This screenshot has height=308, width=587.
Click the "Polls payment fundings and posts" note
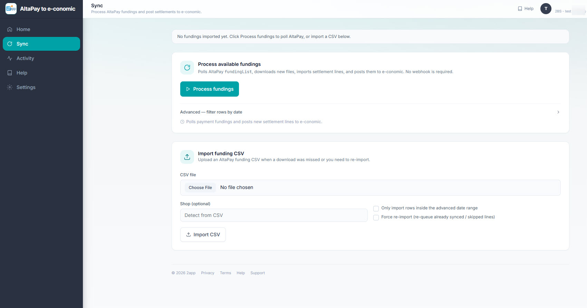tap(254, 122)
